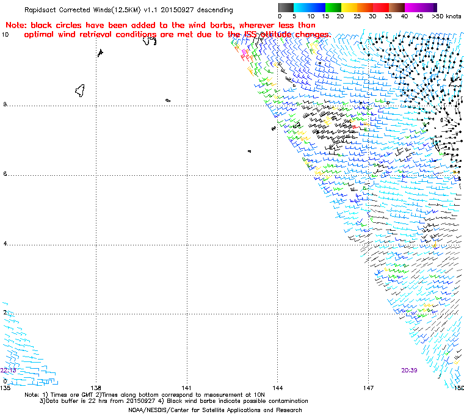
Task: Select the longitude 138 axis label
Action: (96, 388)
